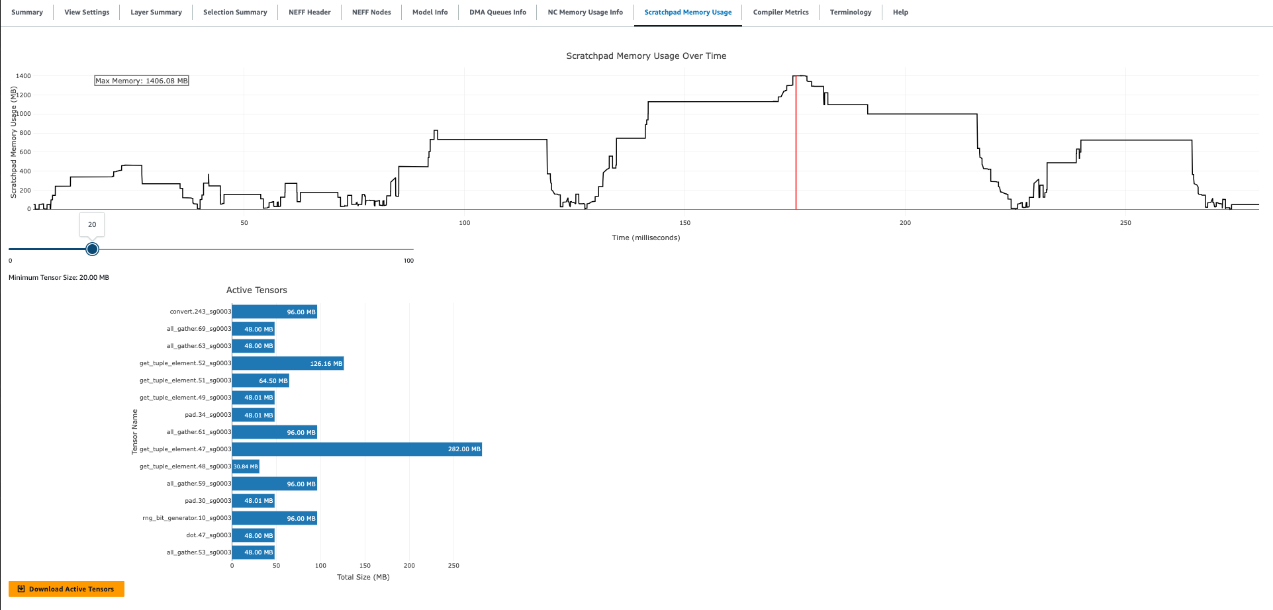View the NEFF Header tab

click(309, 12)
